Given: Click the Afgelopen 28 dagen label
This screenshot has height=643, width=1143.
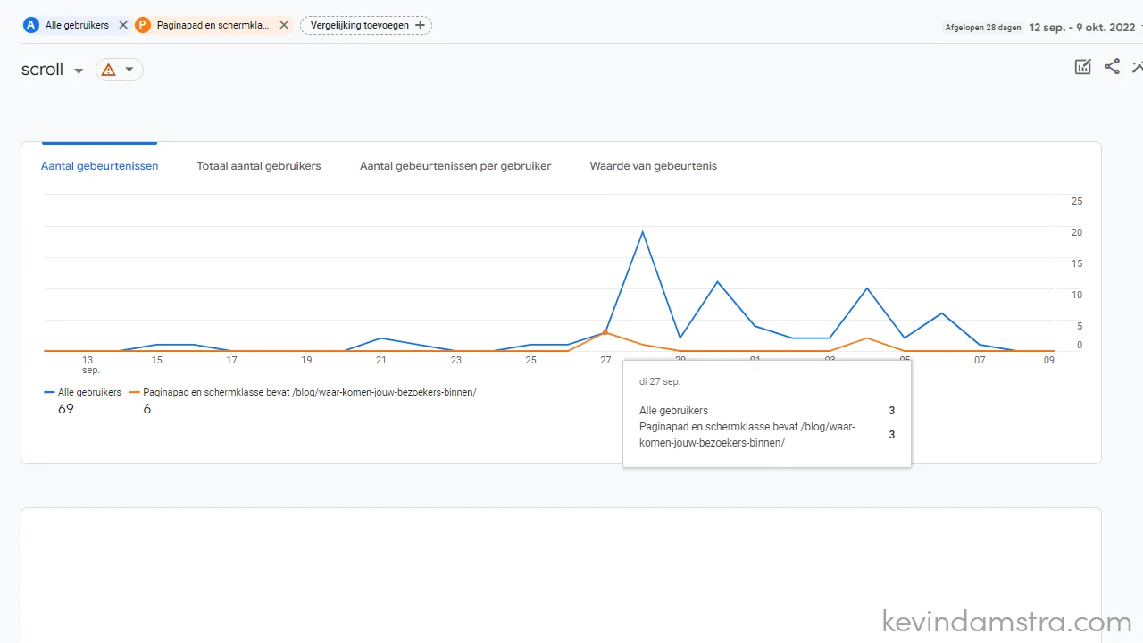Looking at the screenshot, I should tap(983, 28).
